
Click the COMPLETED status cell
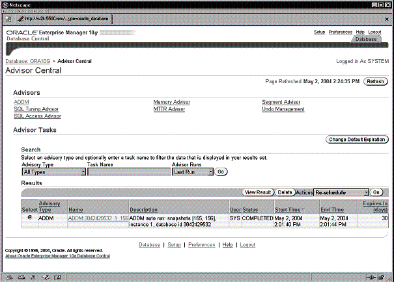pos(257,218)
